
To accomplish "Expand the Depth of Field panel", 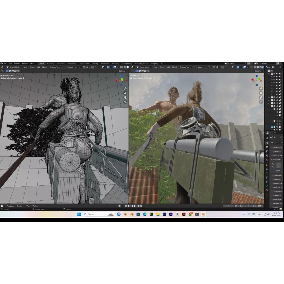I will [x=277, y=184].
